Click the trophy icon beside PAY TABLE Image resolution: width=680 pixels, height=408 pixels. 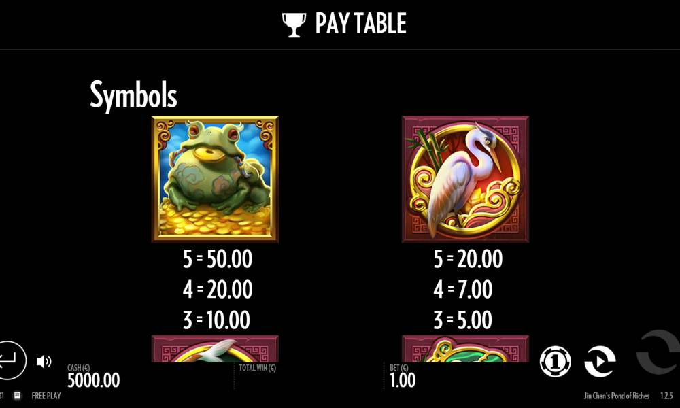pyautogui.click(x=294, y=24)
